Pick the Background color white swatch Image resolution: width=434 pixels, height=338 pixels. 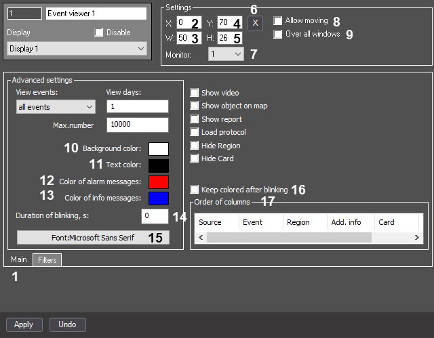(x=157, y=149)
